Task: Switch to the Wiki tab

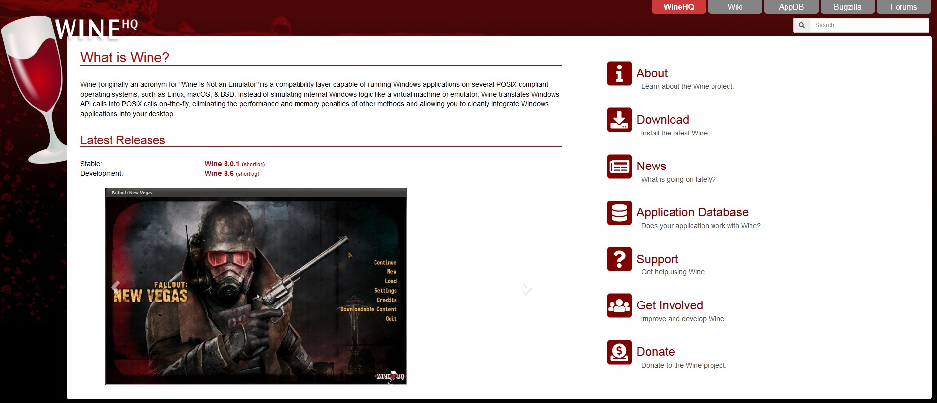Action: pyautogui.click(x=735, y=7)
